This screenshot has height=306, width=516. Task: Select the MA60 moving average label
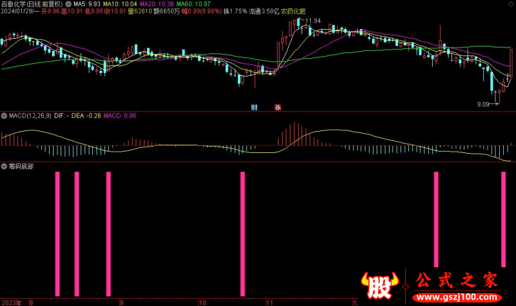tap(192, 3)
